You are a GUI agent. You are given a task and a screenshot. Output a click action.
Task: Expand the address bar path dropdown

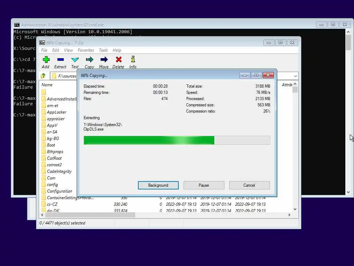[x=295, y=76]
